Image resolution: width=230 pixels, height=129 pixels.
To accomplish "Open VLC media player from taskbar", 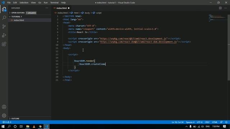I will click(x=34, y=126).
